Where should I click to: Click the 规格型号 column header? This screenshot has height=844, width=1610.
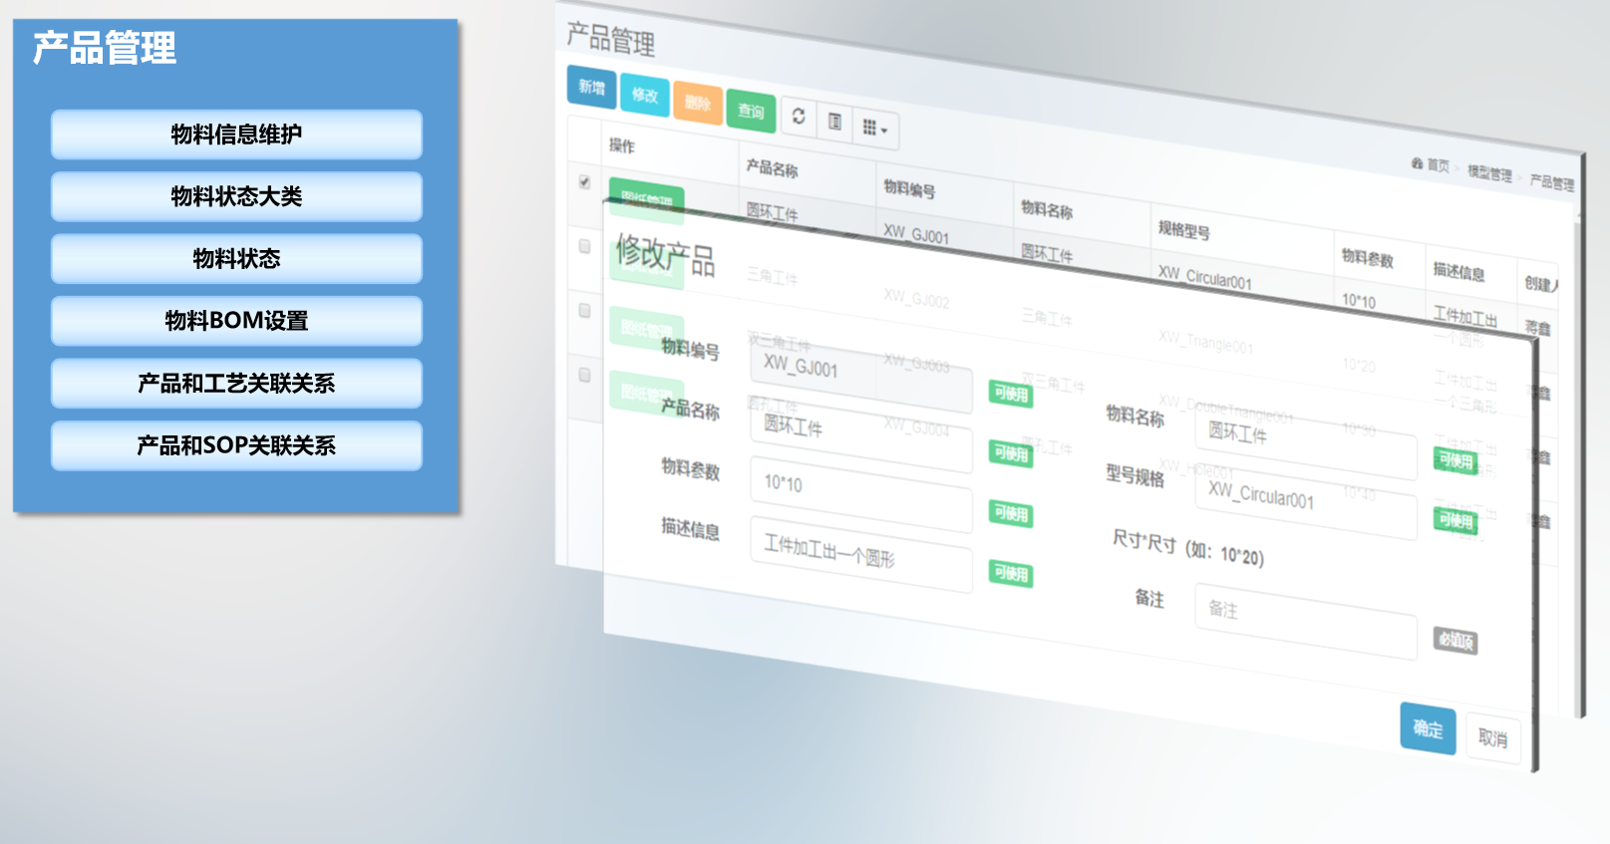(1184, 230)
